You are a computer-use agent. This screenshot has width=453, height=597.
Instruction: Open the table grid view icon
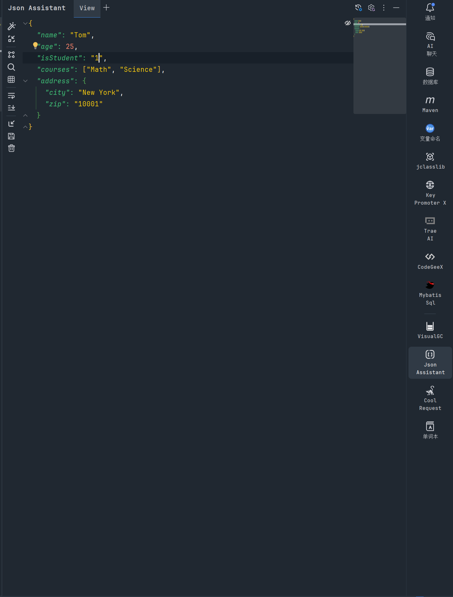point(11,79)
